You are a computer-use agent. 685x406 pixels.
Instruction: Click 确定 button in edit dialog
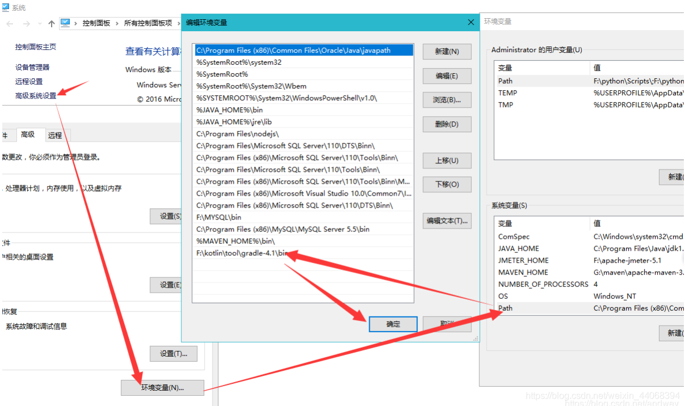coord(393,324)
